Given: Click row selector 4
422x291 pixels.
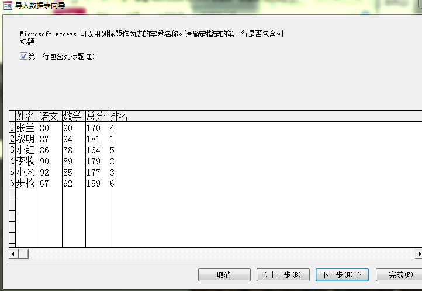Looking at the screenshot, I should point(12,161).
